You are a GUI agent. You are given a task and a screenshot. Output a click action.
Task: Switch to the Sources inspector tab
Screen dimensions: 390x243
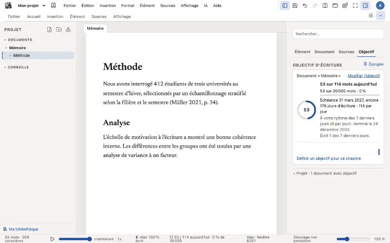[x=346, y=52]
